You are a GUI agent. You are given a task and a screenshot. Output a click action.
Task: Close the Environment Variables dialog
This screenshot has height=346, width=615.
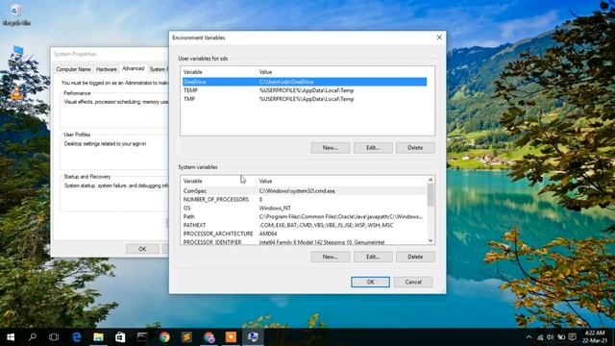click(439, 37)
